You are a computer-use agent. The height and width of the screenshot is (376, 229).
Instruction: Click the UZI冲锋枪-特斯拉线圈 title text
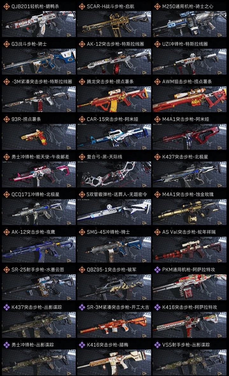pos(185,44)
